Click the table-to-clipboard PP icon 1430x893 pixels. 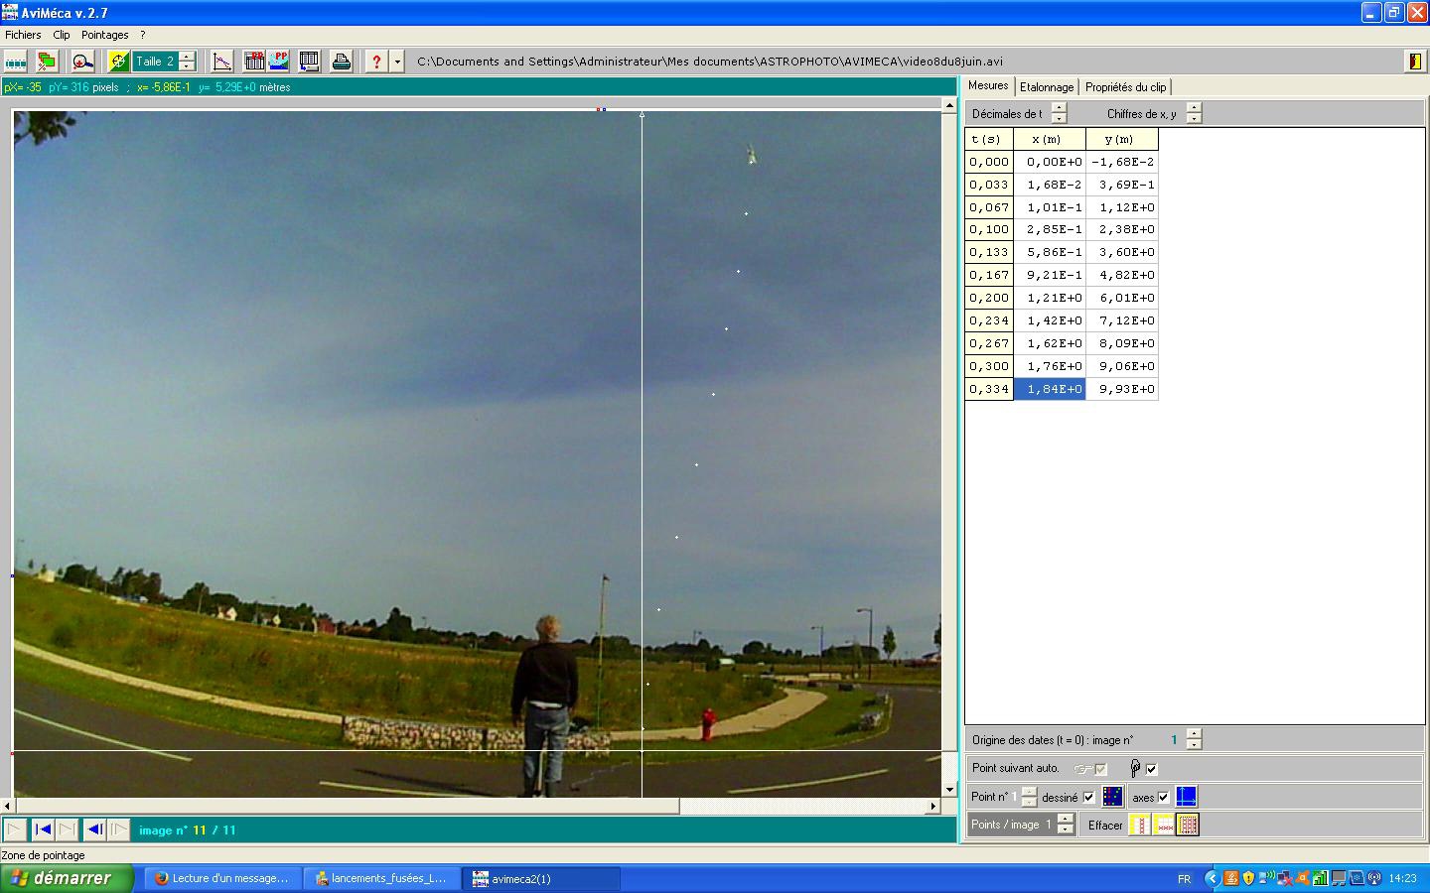click(x=254, y=62)
